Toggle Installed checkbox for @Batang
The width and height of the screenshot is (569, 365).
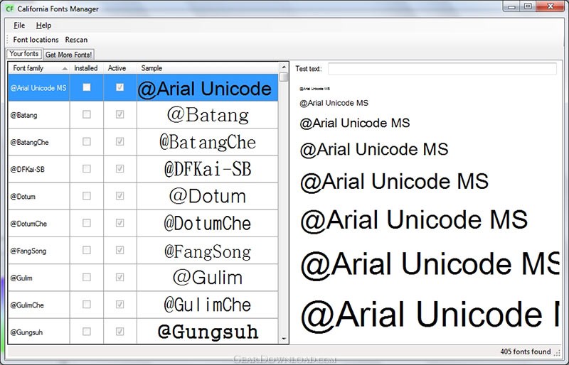coord(86,114)
